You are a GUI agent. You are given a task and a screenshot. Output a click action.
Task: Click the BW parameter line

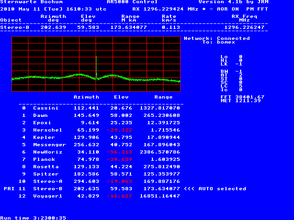[232, 71]
